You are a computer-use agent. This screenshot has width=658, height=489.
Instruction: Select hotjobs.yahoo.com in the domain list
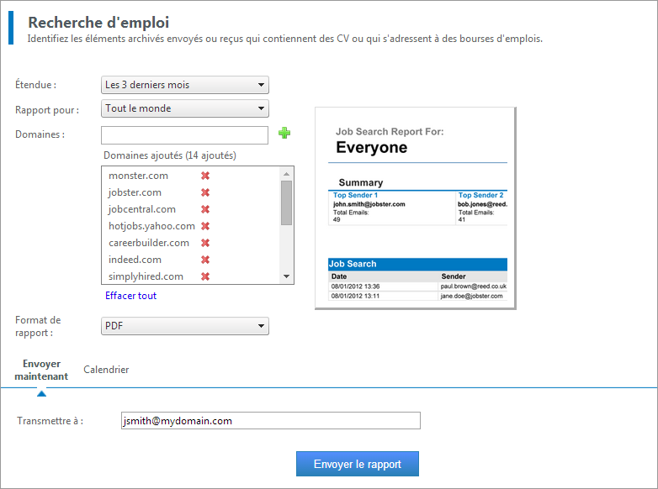(x=151, y=226)
